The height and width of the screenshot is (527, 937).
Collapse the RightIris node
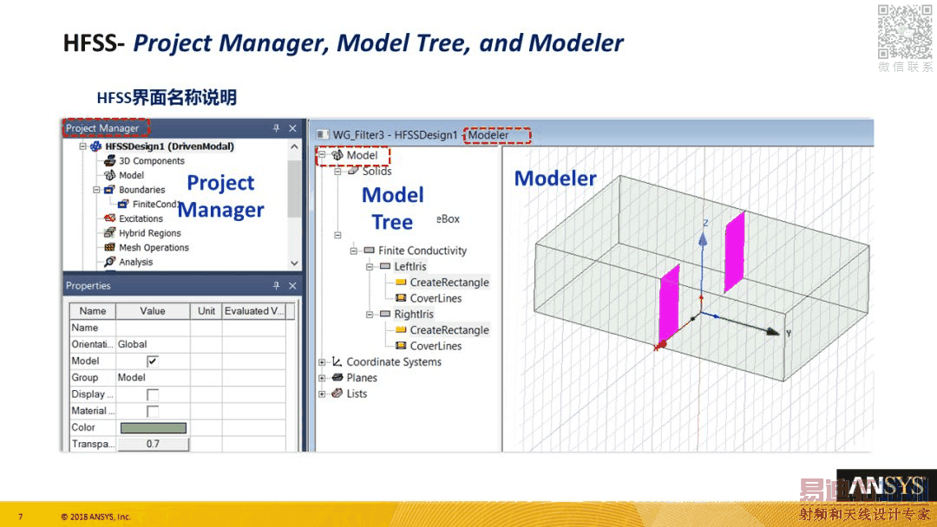click(370, 314)
